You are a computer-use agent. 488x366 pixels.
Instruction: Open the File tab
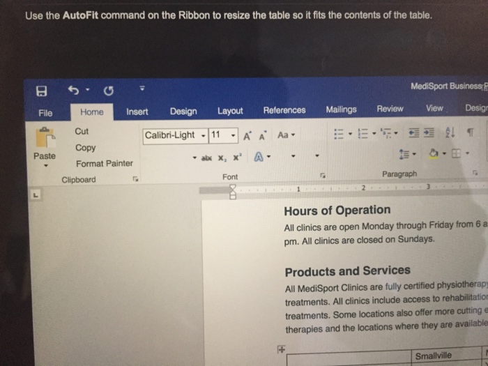45,113
